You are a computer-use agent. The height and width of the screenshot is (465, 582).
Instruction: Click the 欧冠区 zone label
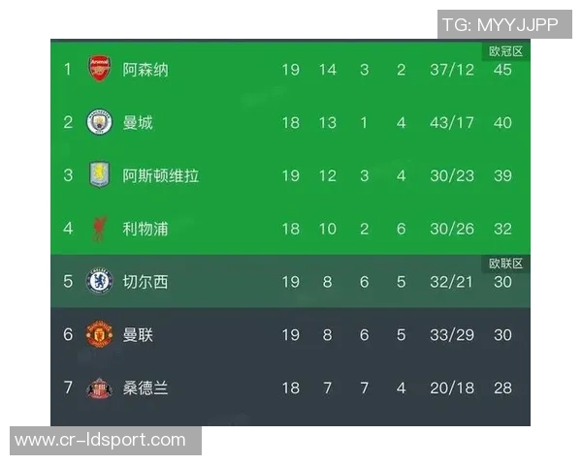[505, 51]
